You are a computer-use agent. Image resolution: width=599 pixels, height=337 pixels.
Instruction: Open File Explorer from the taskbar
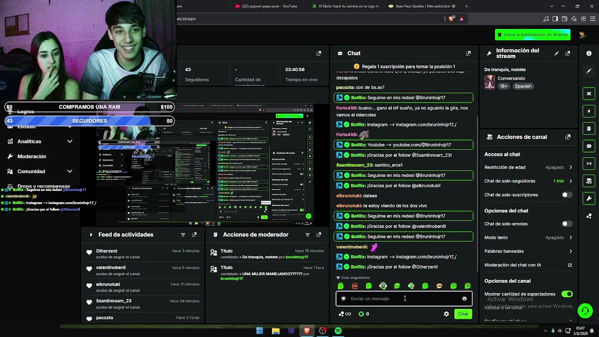(x=276, y=331)
